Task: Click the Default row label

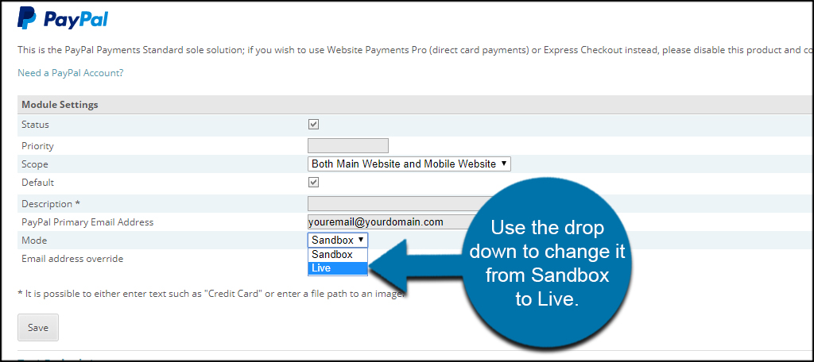Action: coord(37,182)
